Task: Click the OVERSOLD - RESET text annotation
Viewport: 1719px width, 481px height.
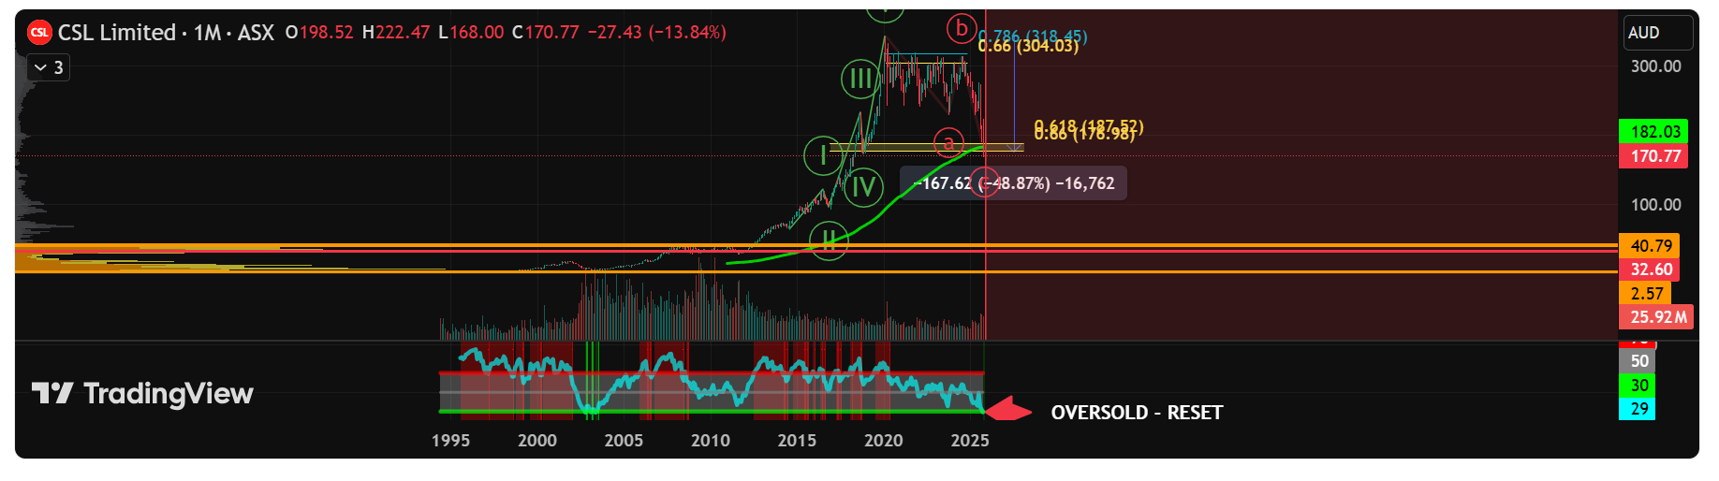Action: coord(1137,413)
